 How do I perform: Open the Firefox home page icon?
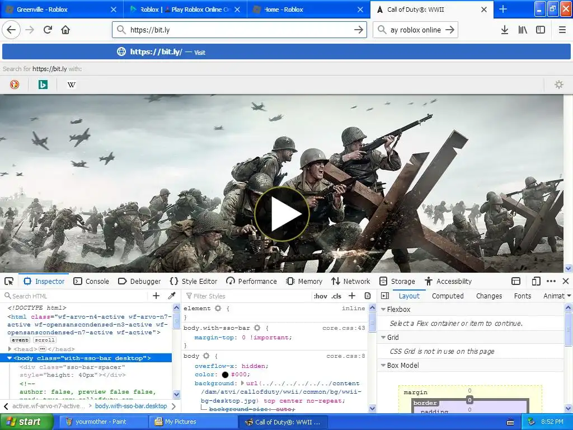[x=65, y=30]
